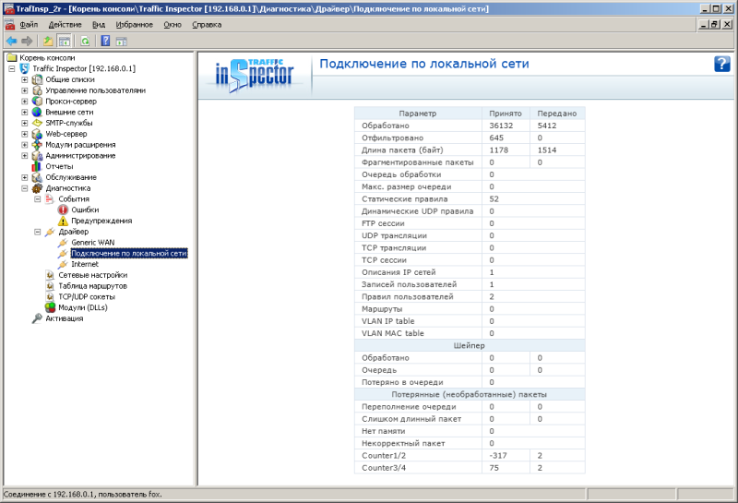Click the red Ошибки error icon
Screen dimensions: 738x503
click(x=63, y=210)
